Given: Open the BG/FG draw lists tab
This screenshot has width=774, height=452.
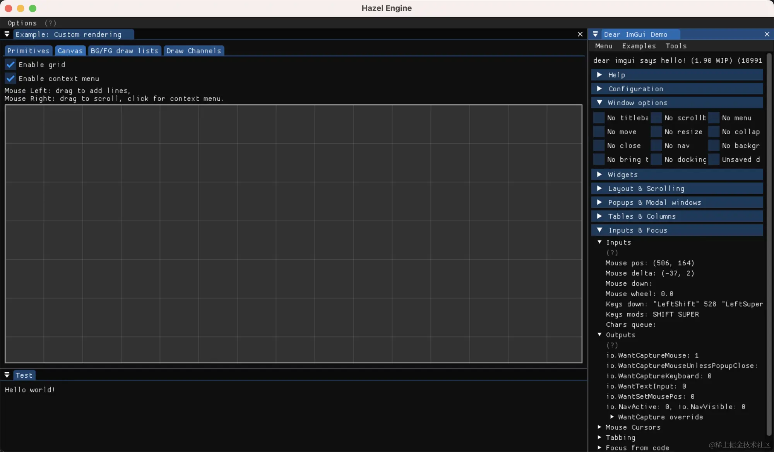Looking at the screenshot, I should coord(125,51).
